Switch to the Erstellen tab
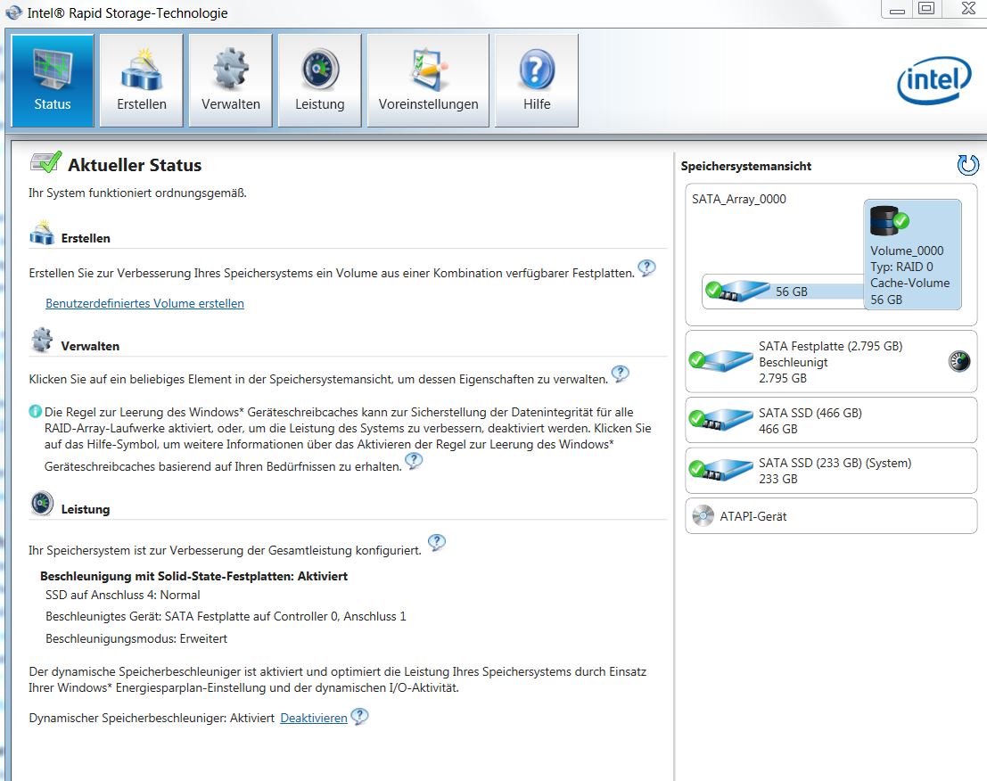The width and height of the screenshot is (987, 781). point(142,80)
